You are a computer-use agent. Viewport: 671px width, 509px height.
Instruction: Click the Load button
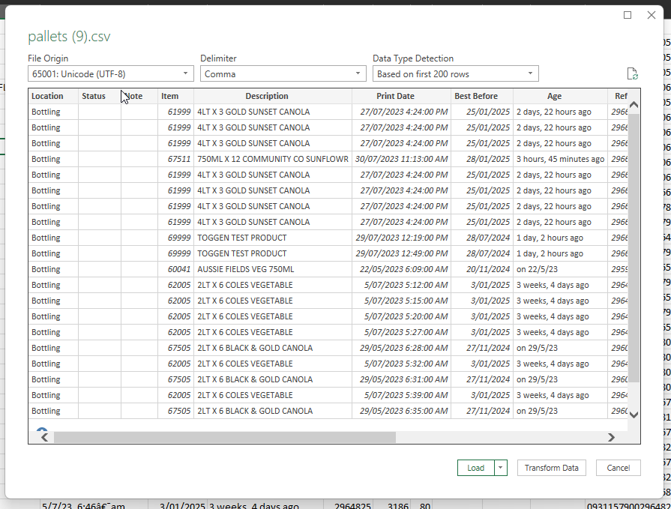click(x=476, y=468)
